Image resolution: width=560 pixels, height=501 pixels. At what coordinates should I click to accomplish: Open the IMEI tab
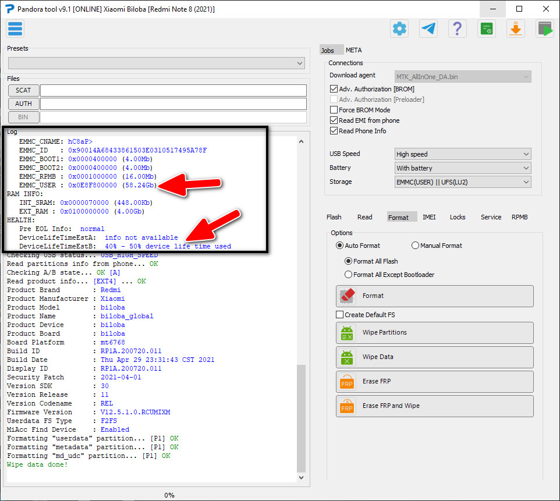coord(429,217)
